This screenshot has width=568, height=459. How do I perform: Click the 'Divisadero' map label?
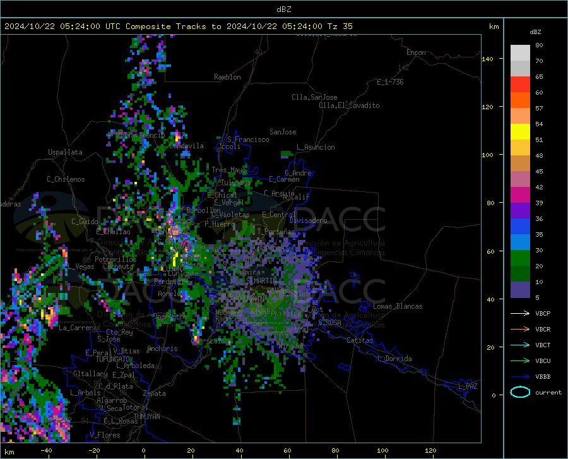click(308, 220)
